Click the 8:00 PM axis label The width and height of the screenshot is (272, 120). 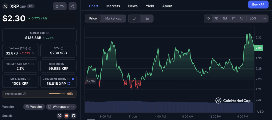pos(105,116)
